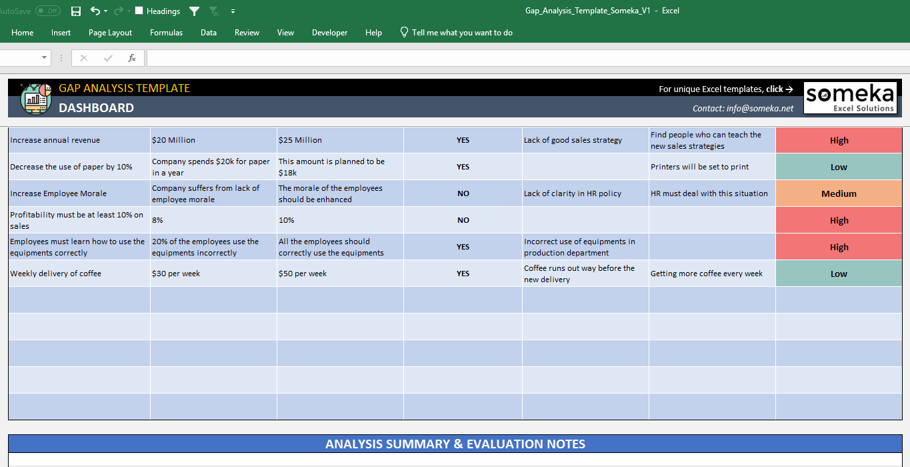Viewport: 910px width, 467px height.
Task: Open the Formulas ribbon tab
Action: pos(166,32)
